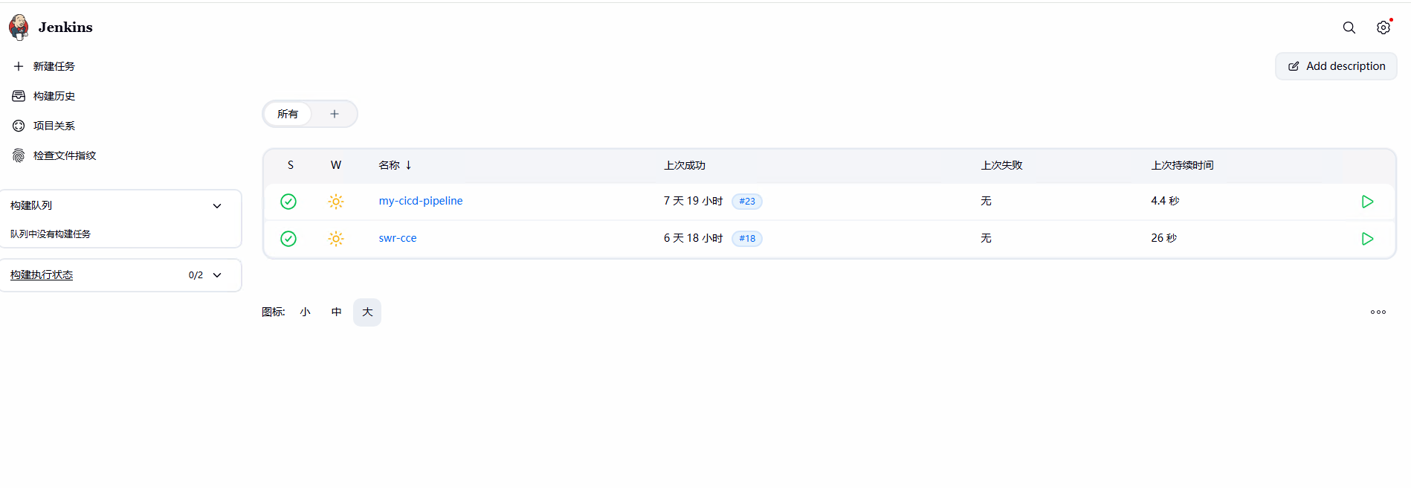Sort by the W weather column
The height and width of the screenshot is (488, 1411).
[336, 165]
